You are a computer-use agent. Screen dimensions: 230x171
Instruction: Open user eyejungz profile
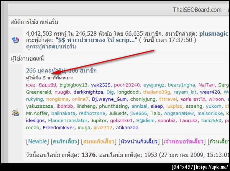coord(154,85)
